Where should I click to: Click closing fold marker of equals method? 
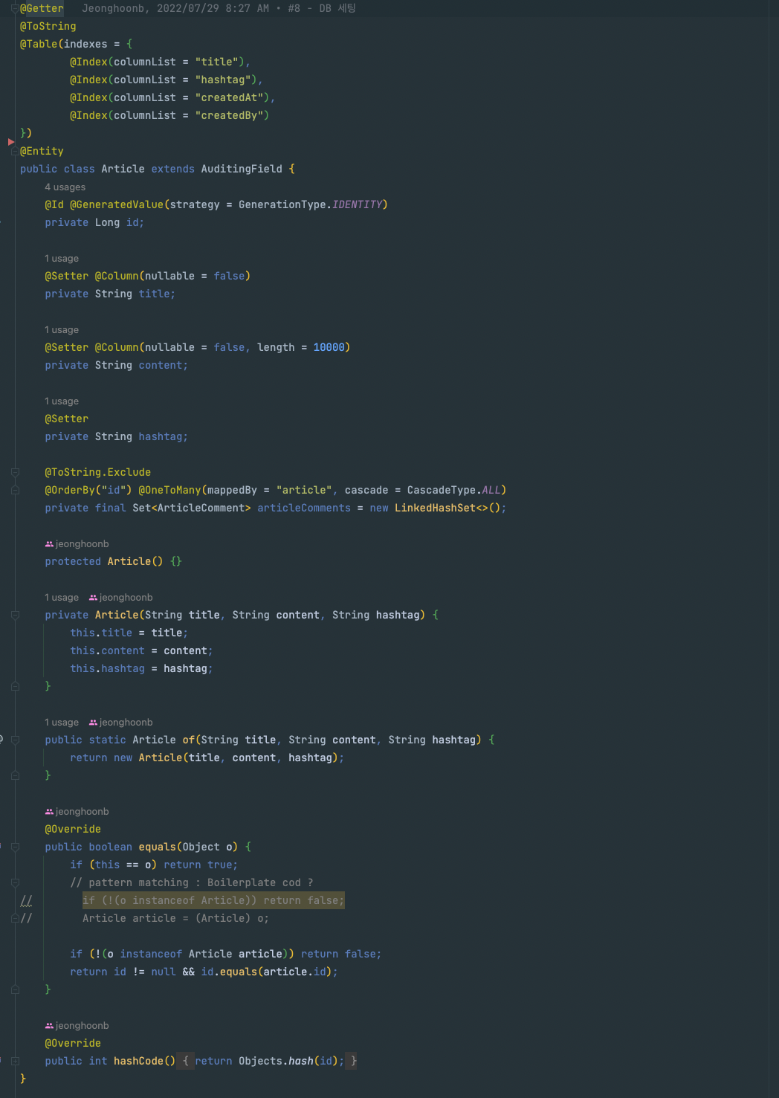point(15,990)
